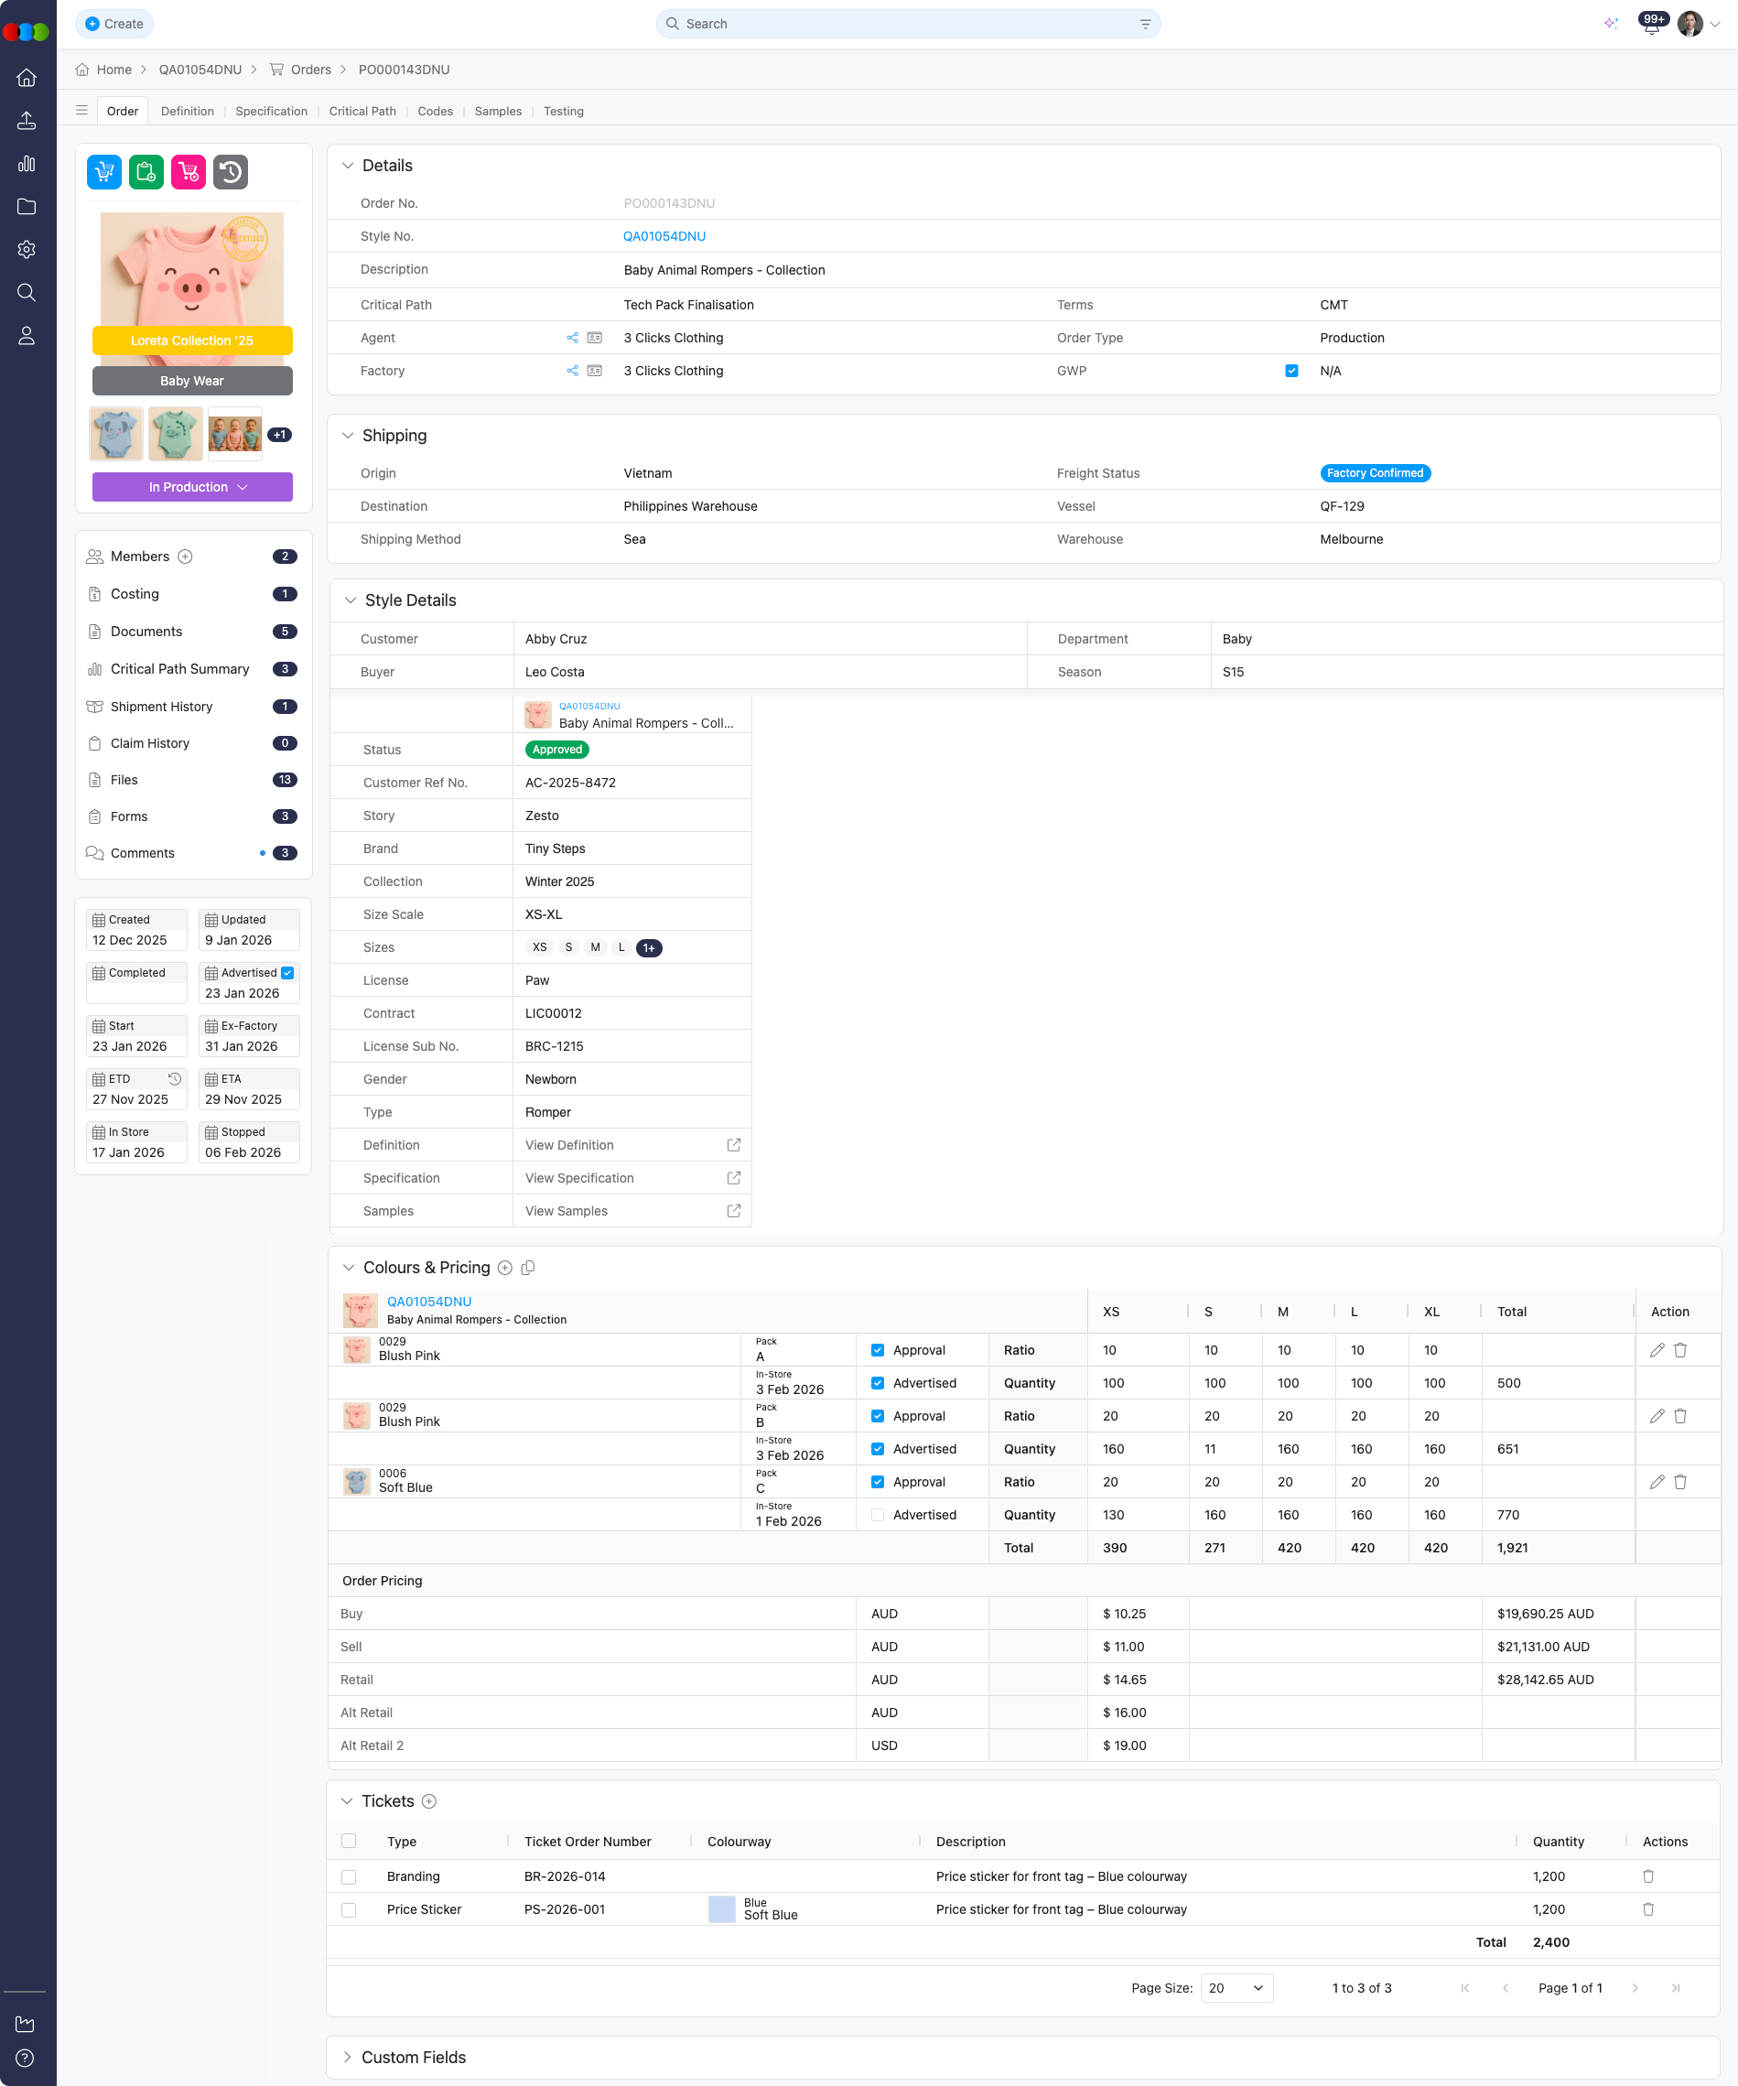Click the upload icon in the left sidebar

[26, 120]
